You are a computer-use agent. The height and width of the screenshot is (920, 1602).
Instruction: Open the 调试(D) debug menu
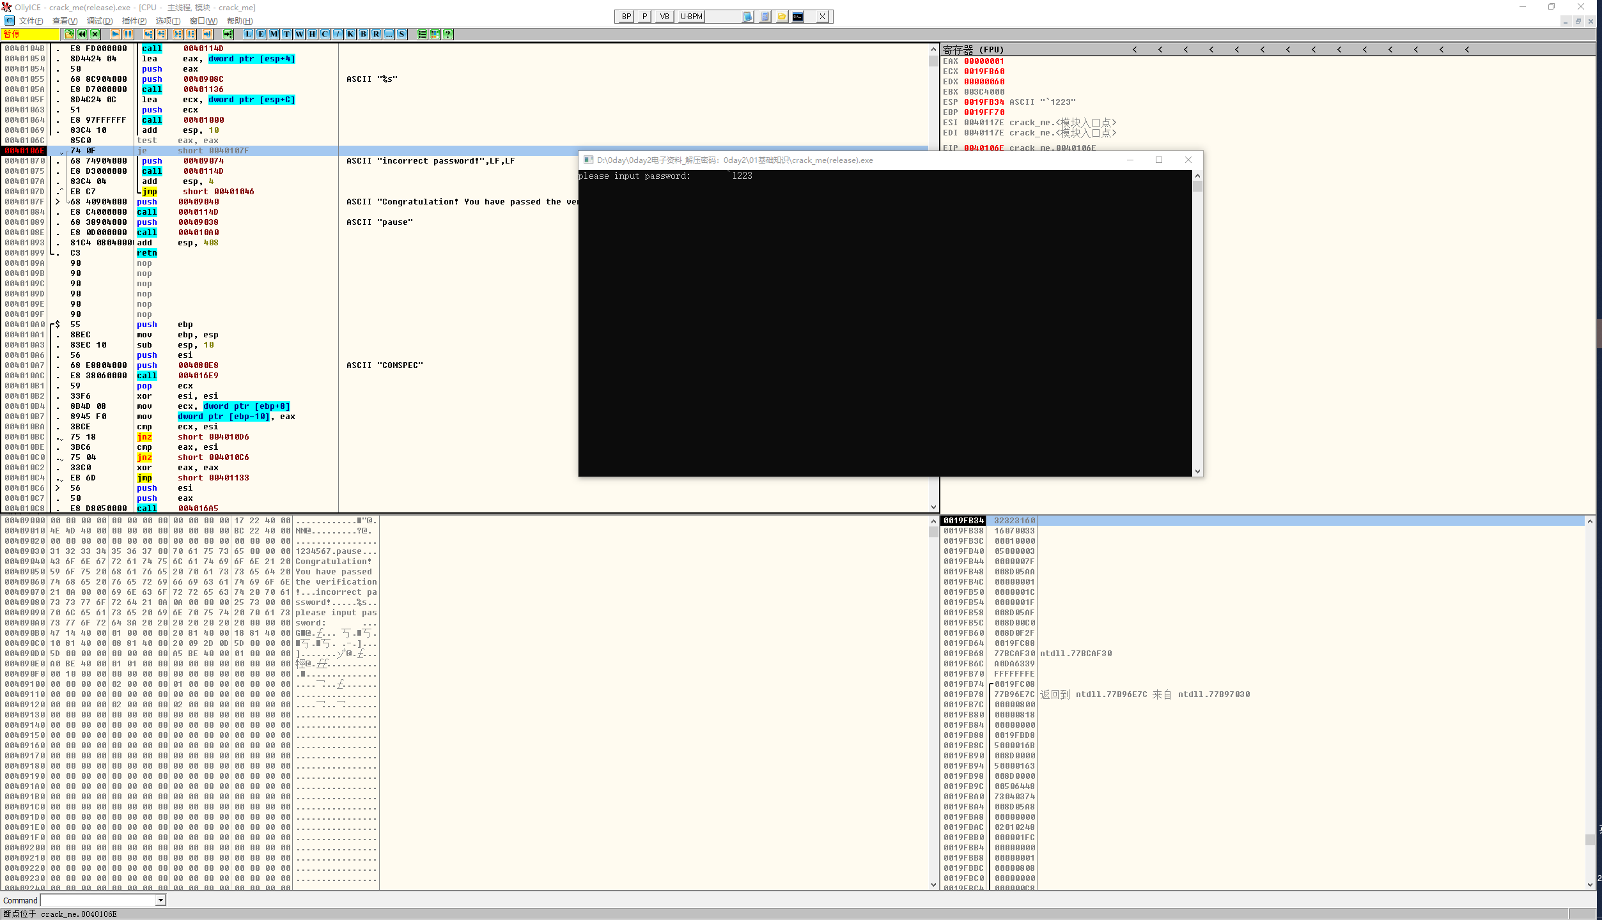(x=100, y=21)
